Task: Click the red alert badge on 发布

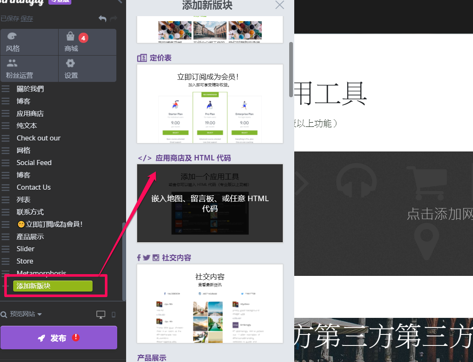Action: click(x=76, y=337)
